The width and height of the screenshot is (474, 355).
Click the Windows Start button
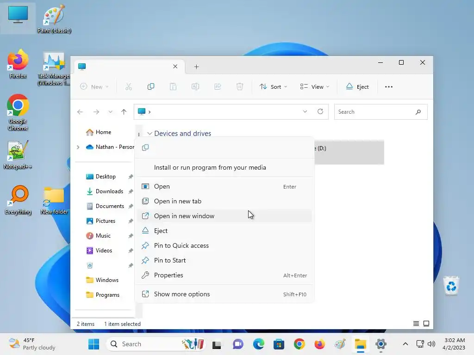[94, 344]
